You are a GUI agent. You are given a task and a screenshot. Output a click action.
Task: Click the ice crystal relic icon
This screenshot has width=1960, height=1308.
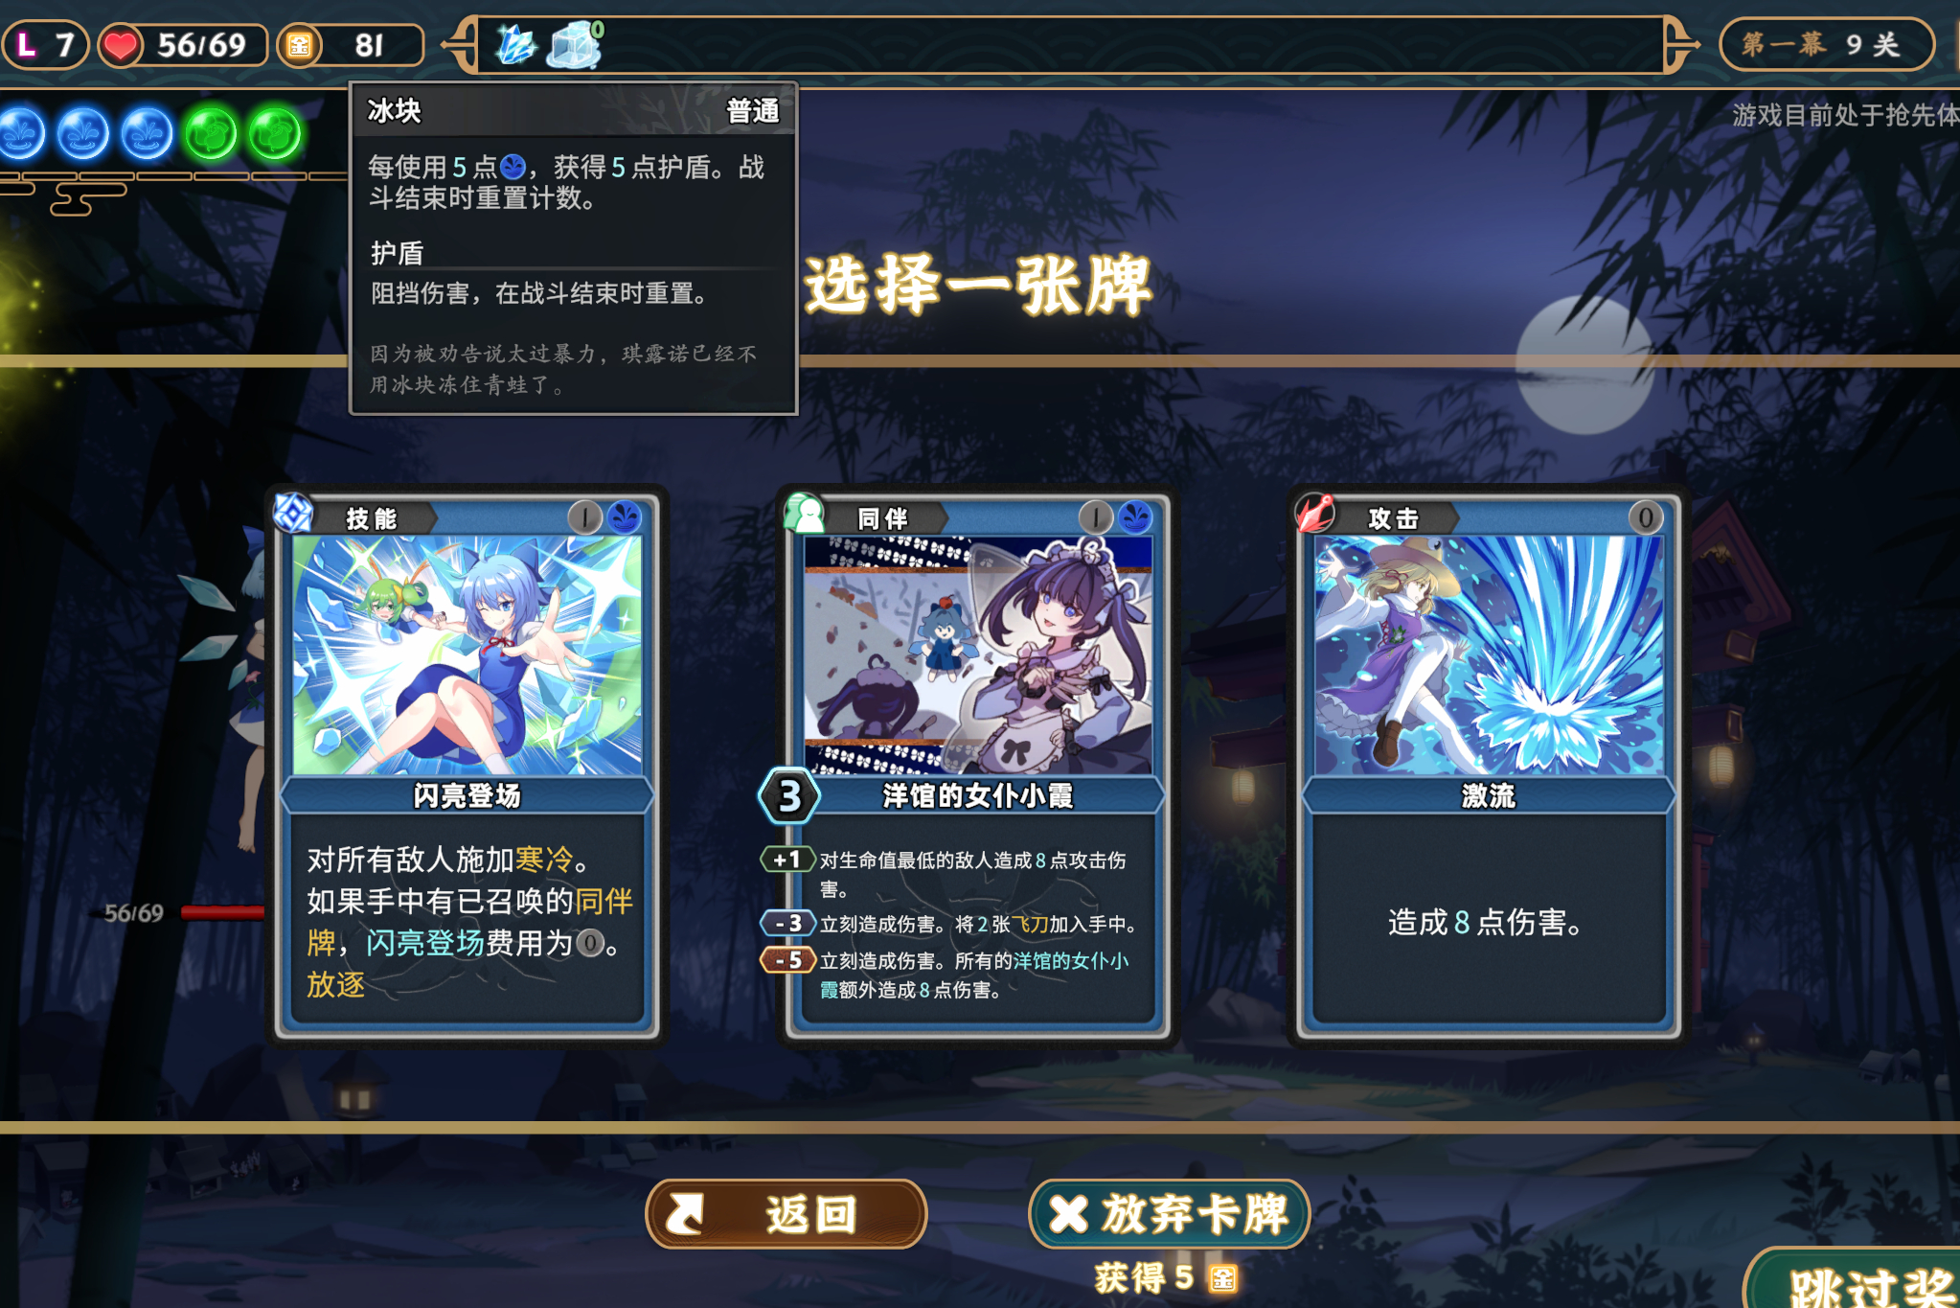click(515, 44)
